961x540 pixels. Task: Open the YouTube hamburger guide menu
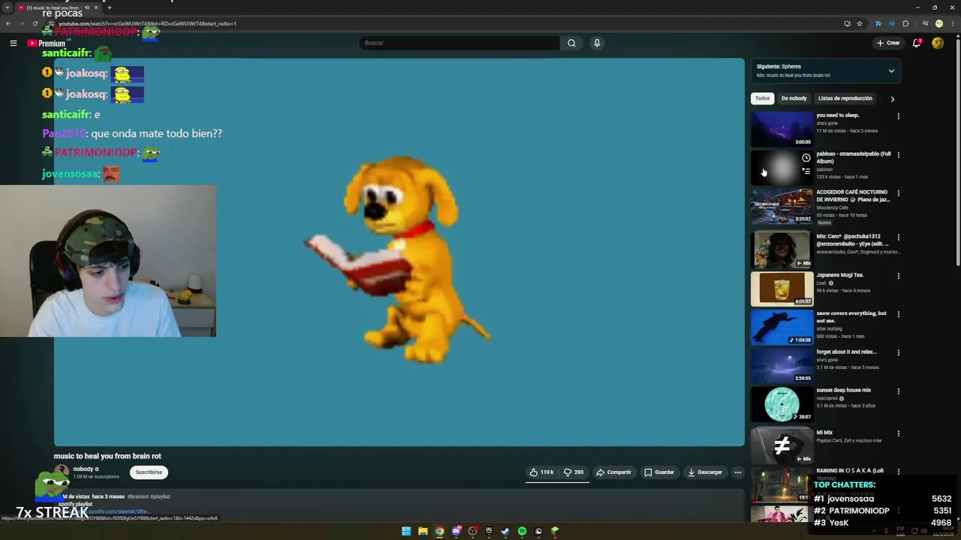(13, 43)
